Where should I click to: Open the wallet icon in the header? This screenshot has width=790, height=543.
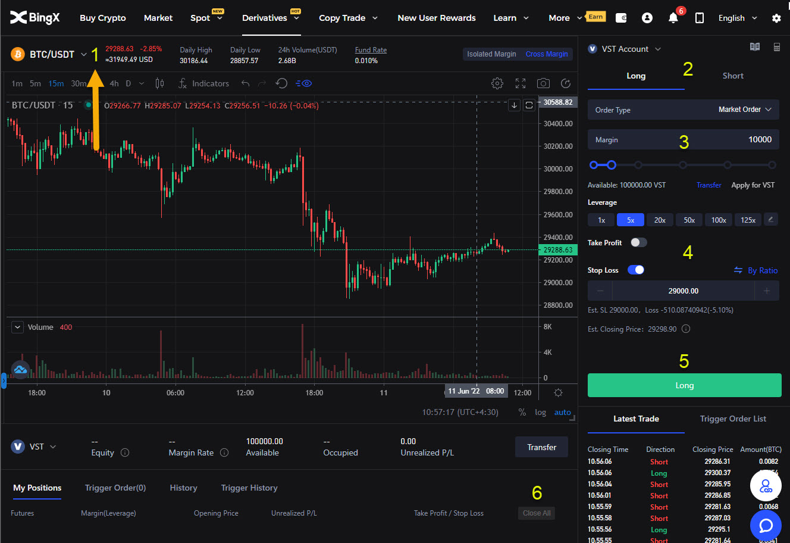click(x=621, y=18)
